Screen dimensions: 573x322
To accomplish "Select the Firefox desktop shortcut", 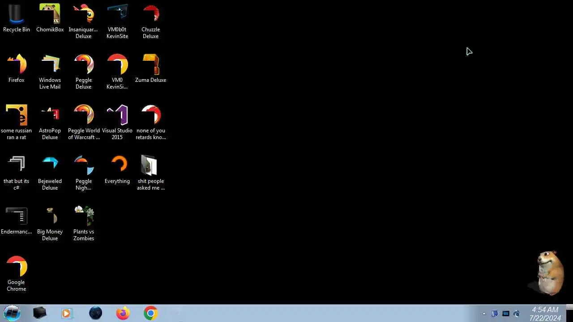I will coord(17,69).
